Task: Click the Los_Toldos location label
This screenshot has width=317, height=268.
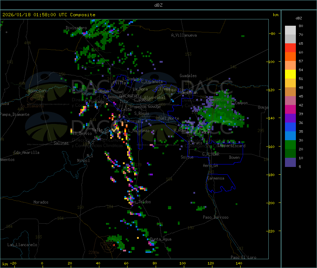Action: [140, 202]
